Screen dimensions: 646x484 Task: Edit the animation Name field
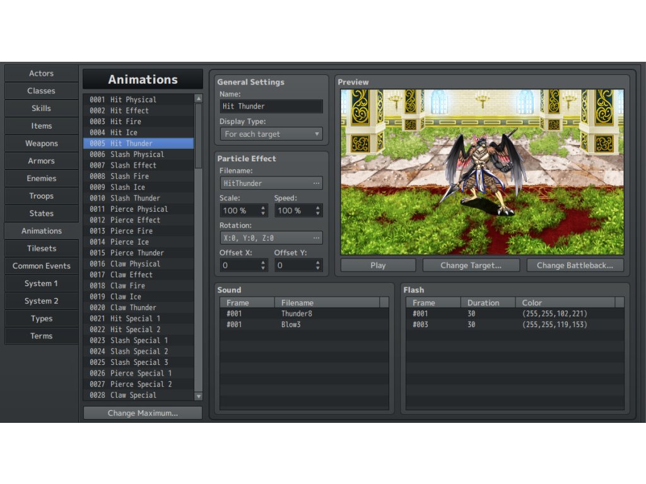271,107
